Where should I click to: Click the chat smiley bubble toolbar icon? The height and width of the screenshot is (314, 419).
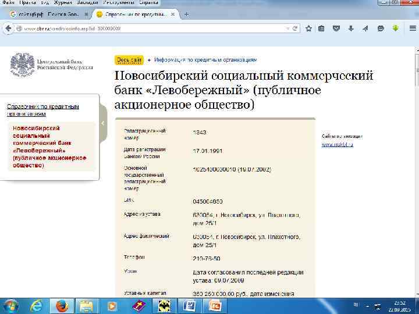(x=381, y=28)
